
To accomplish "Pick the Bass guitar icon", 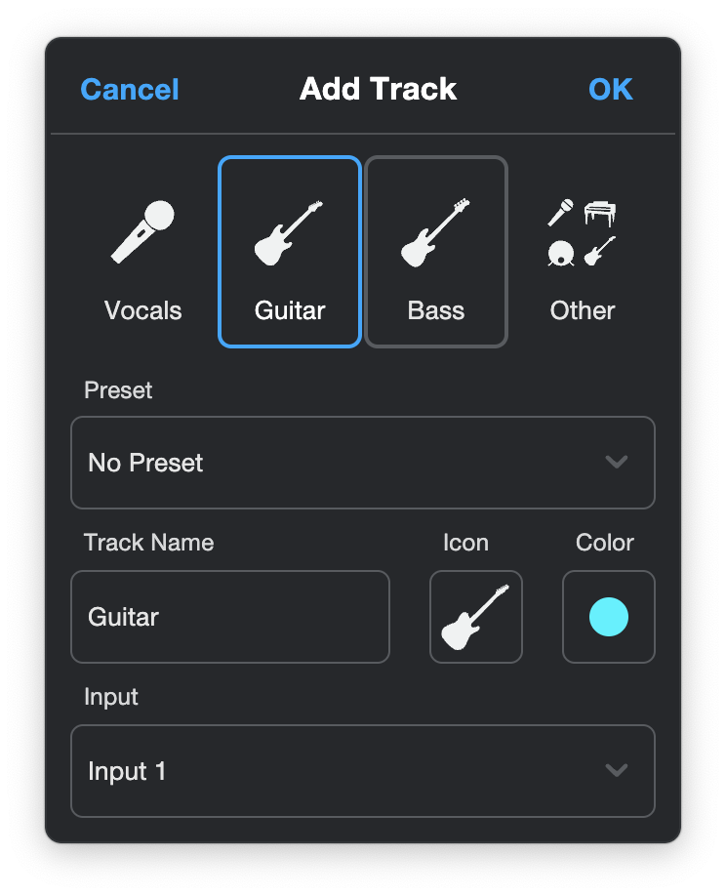I will (435, 232).
